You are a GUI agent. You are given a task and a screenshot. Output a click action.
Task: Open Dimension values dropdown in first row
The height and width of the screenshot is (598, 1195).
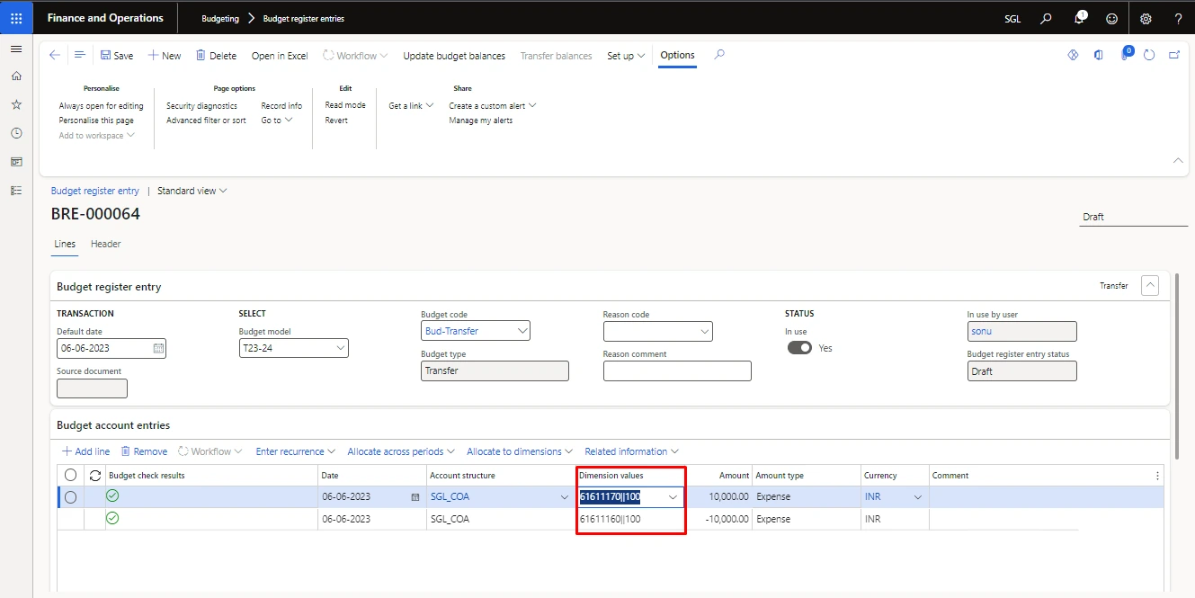[673, 496]
